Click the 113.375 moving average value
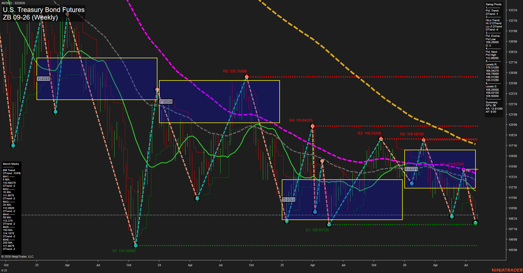The height and width of the screenshot is (273, 523). pos(8,221)
